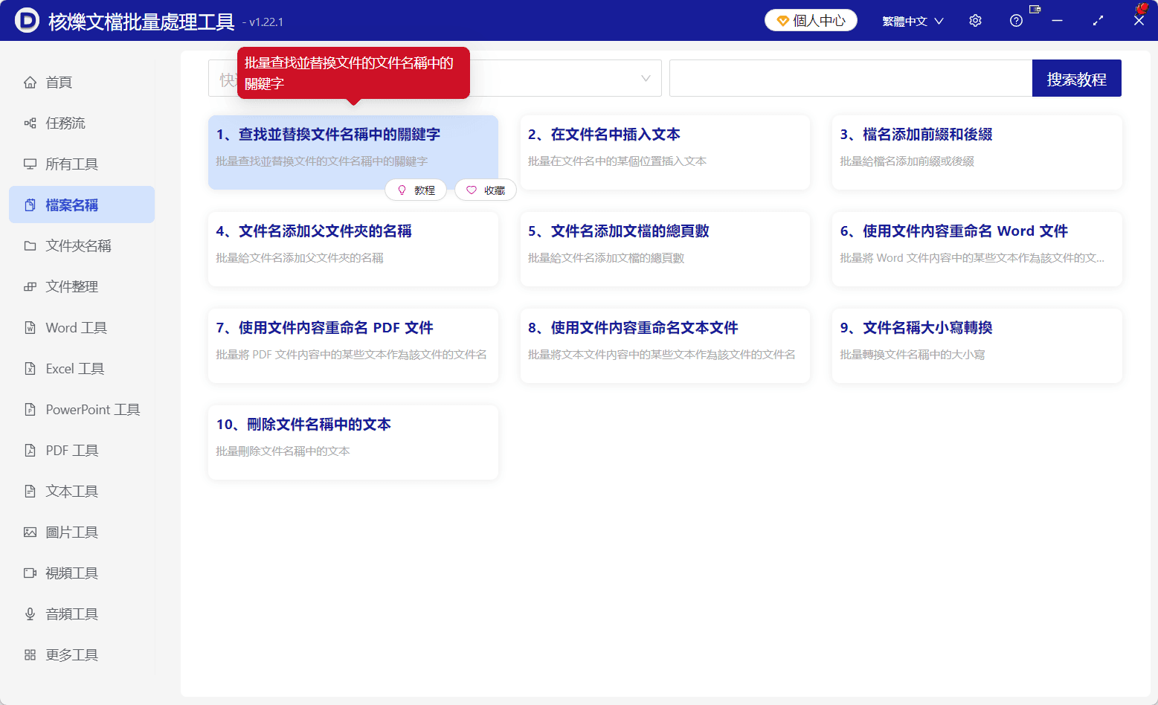This screenshot has height=705, width=1158.
Task: Click the organize icon beside 文件整理
Action: [x=30, y=287]
